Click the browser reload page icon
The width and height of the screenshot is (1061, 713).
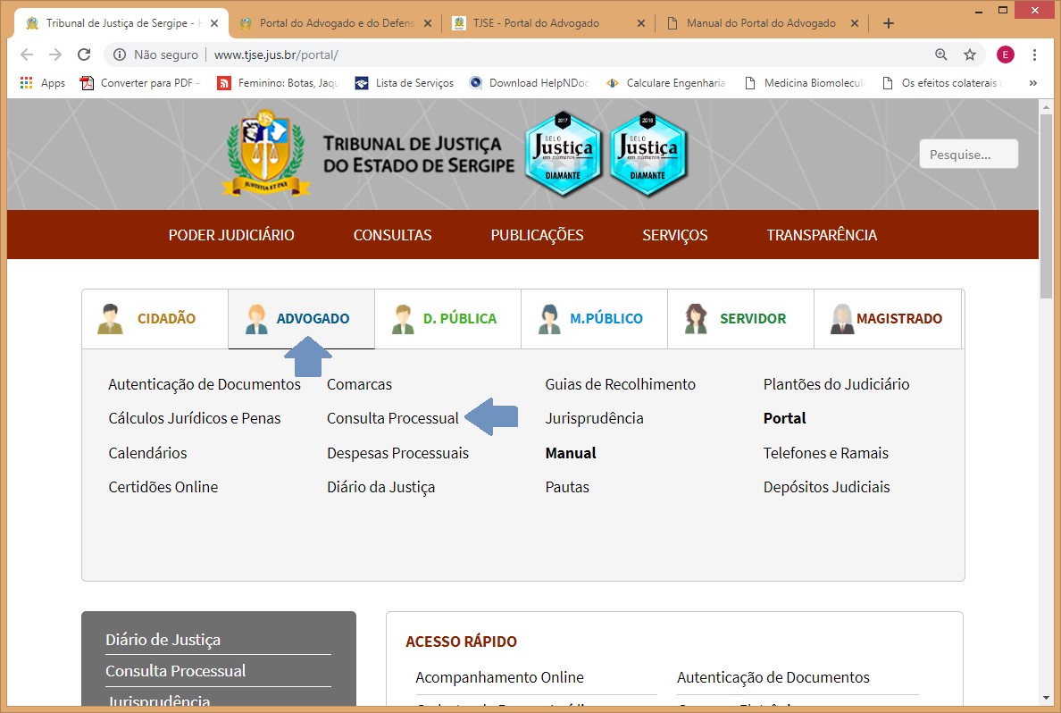pyautogui.click(x=84, y=55)
